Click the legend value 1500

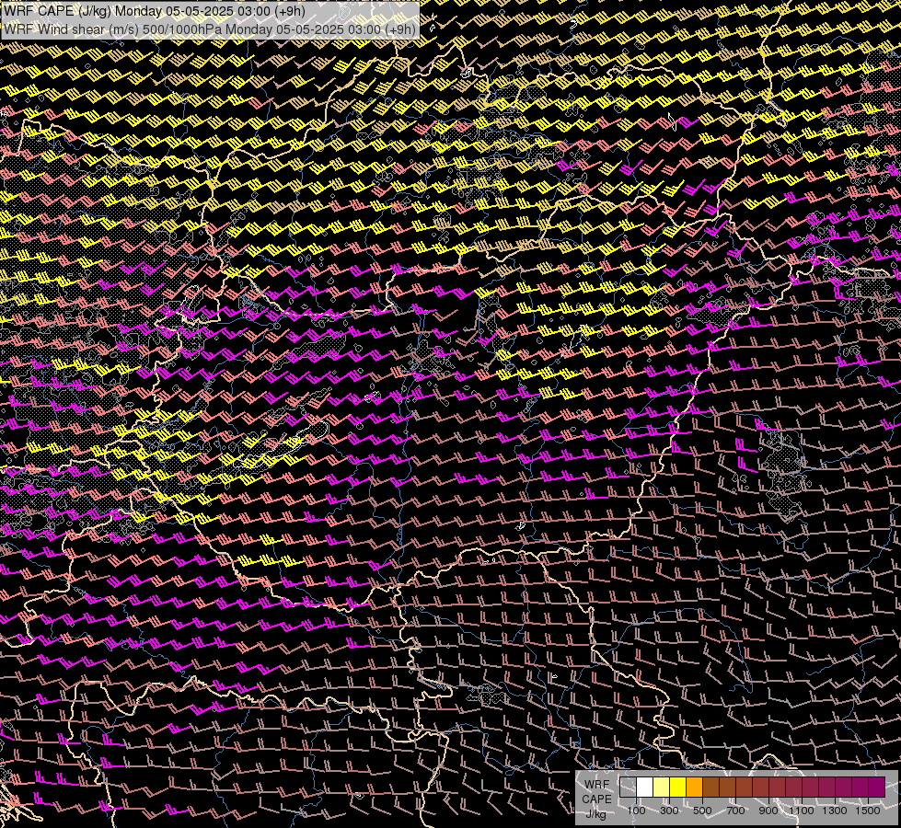[x=868, y=811]
